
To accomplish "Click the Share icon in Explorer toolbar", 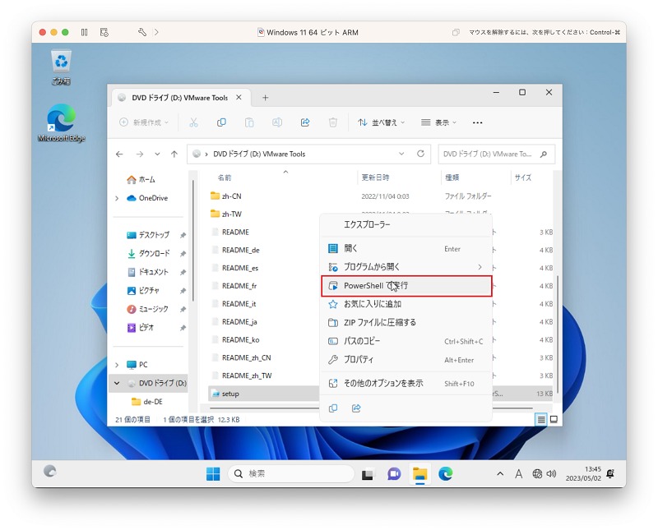I will pos(305,122).
